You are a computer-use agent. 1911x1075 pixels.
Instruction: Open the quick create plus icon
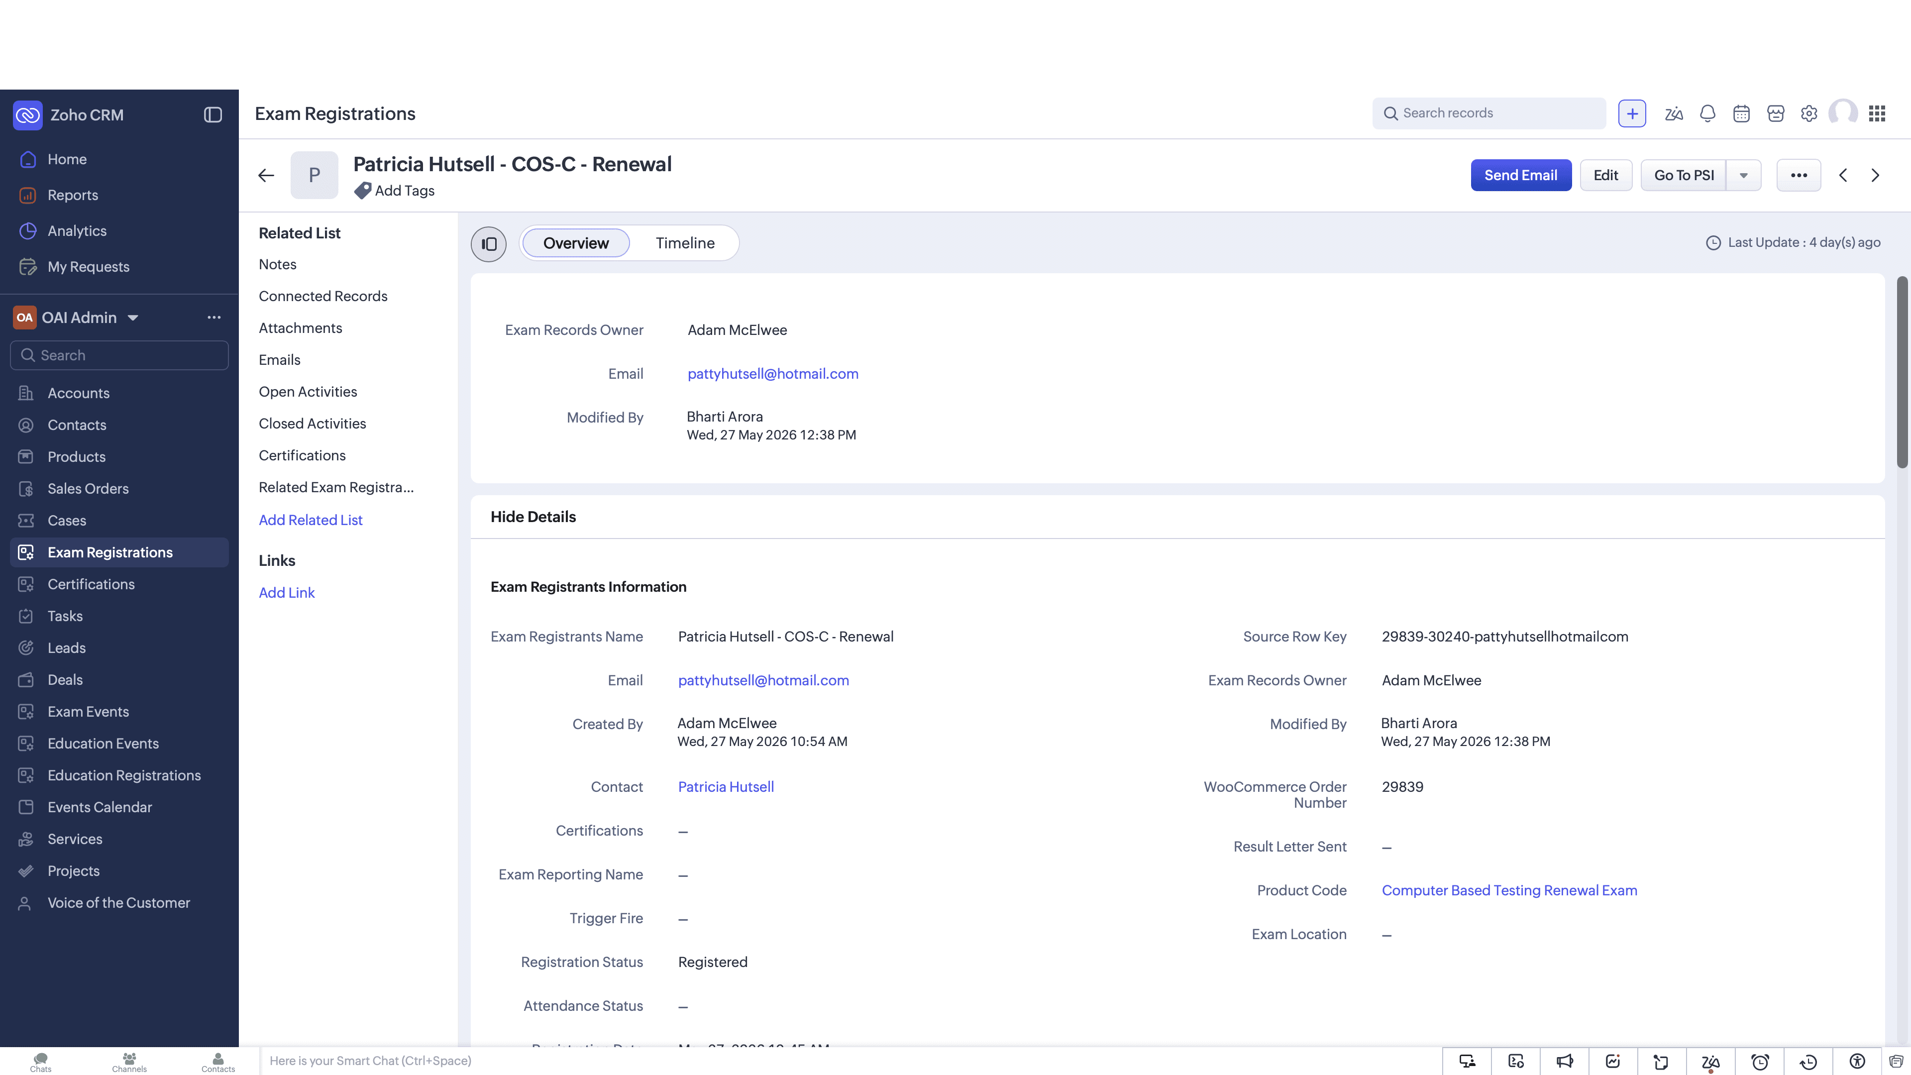coord(1632,113)
